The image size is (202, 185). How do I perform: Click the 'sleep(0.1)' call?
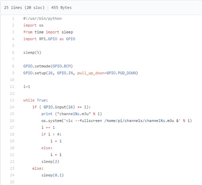[x=52, y=175]
